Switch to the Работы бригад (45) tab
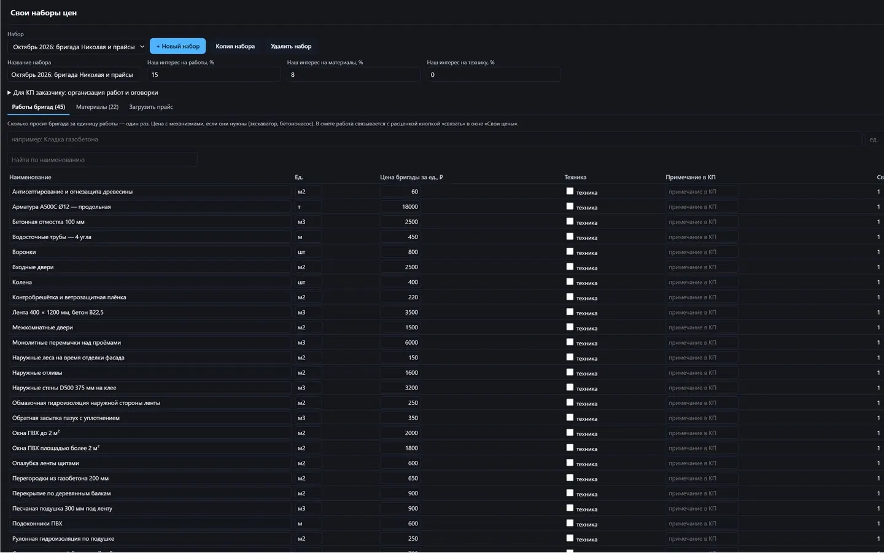884x553 pixels. coord(39,107)
